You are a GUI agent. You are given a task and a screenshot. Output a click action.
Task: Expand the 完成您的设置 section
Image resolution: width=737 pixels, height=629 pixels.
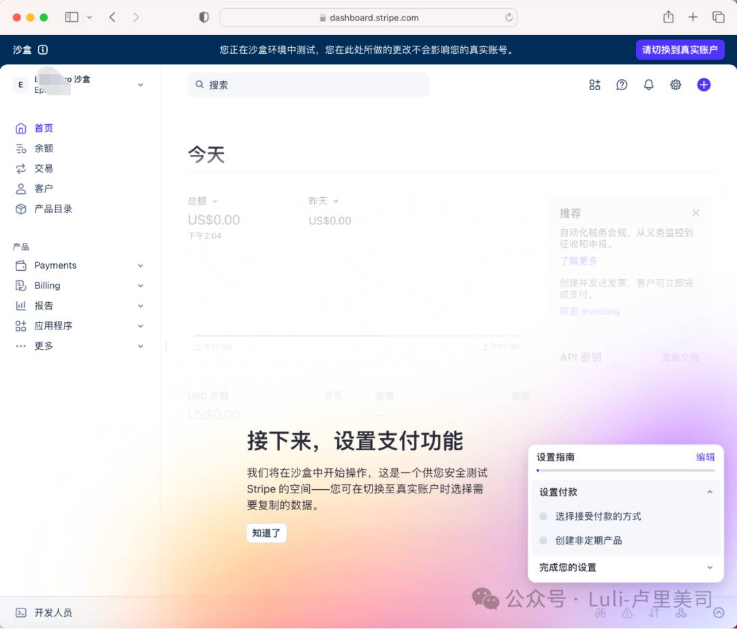click(x=710, y=568)
